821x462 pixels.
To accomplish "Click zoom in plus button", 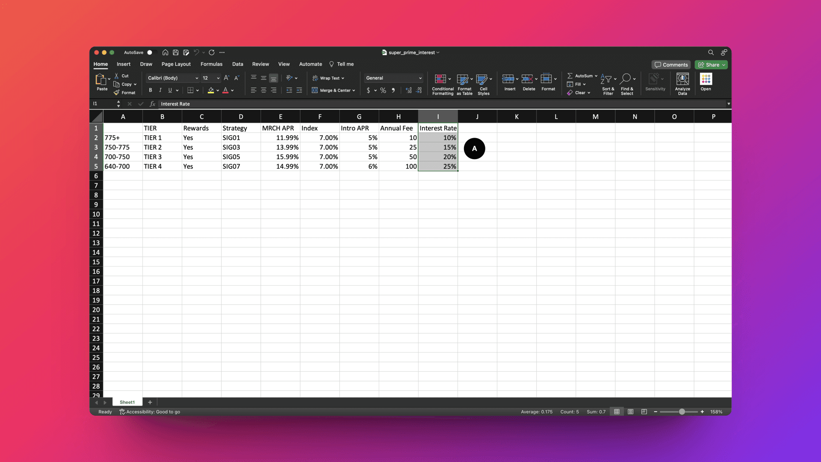I will coord(702,412).
